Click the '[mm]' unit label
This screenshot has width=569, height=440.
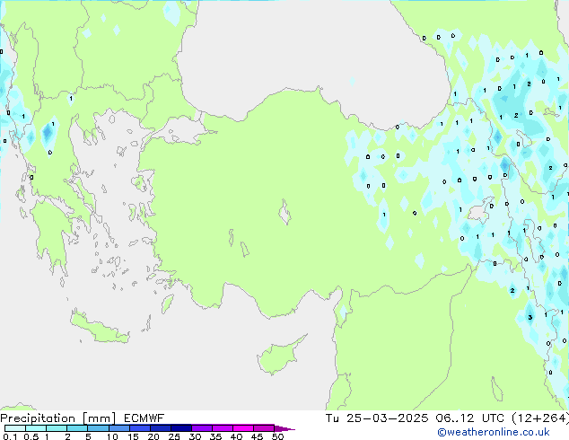[100, 418]
